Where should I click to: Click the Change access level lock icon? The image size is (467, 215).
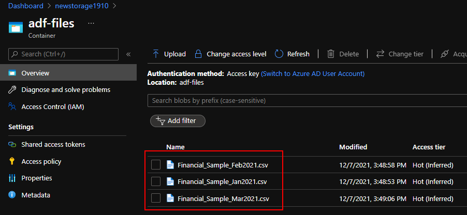pos(198,54)
